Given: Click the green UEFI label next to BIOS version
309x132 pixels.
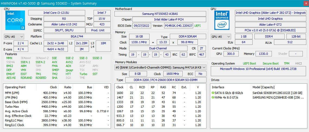Looking at the screenshot, I should 198,26.
